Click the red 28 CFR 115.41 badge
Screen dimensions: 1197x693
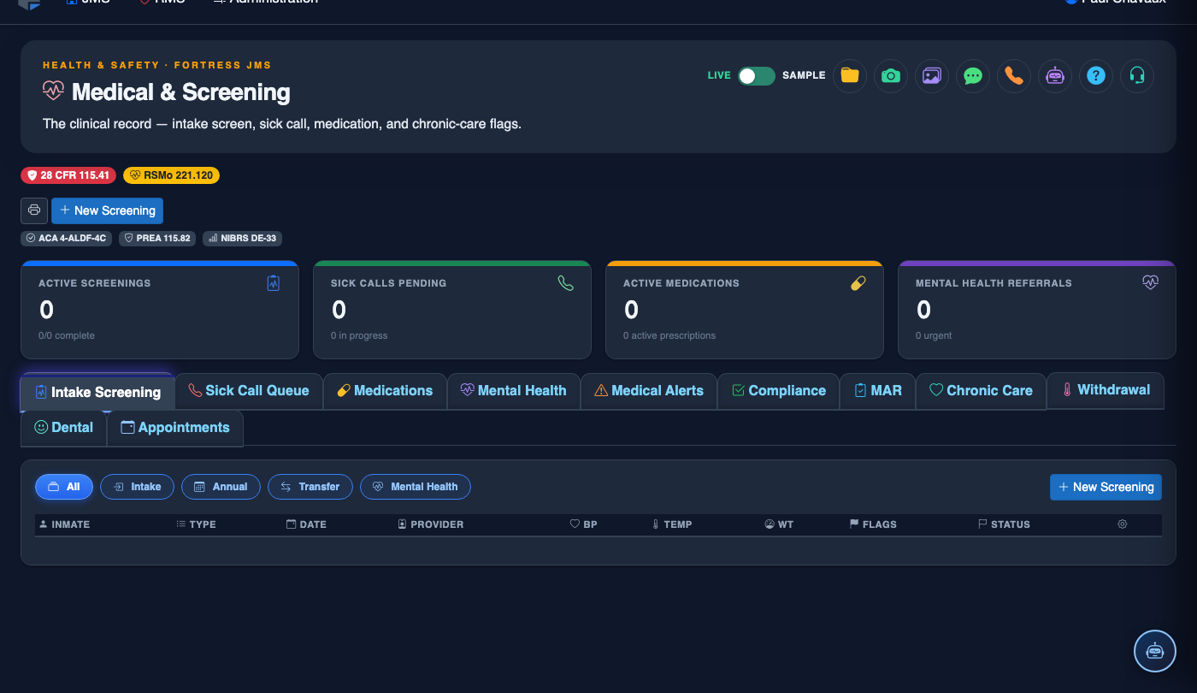69,175
